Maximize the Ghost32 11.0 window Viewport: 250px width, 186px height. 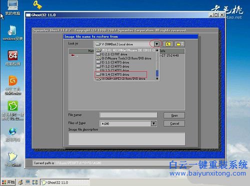(x=216, y=15)
